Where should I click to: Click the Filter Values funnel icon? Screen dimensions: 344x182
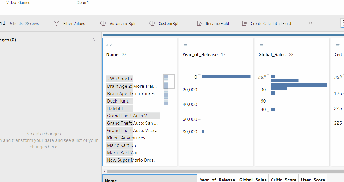pyautogui.click(x=56, y=23)
